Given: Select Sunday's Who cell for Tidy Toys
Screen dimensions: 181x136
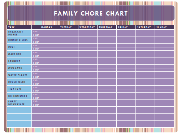Looking at the screenshot, I should point(164,88).
